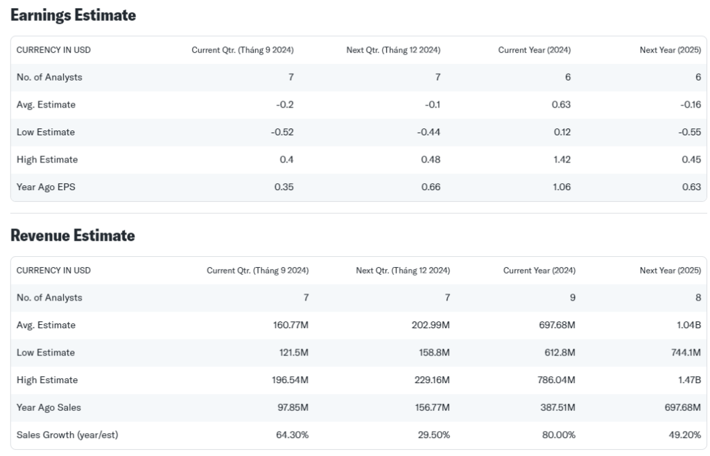
Task: Click the Earnings Estimate heading
Action: click(x=73, y=15)
